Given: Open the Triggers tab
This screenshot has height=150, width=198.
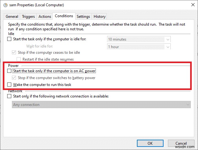Looking at the screenshot, I should pos(29,17).
